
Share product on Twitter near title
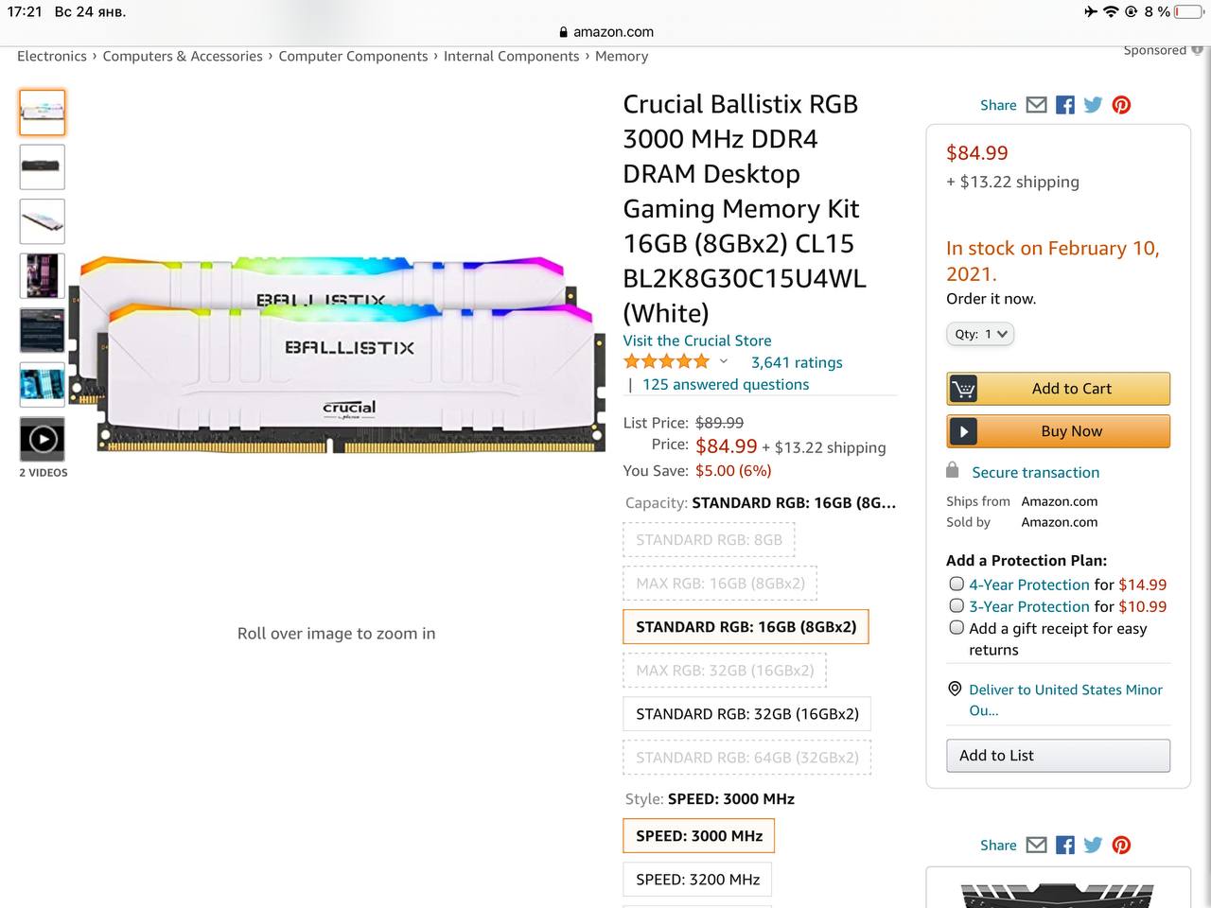point(1093,105)
